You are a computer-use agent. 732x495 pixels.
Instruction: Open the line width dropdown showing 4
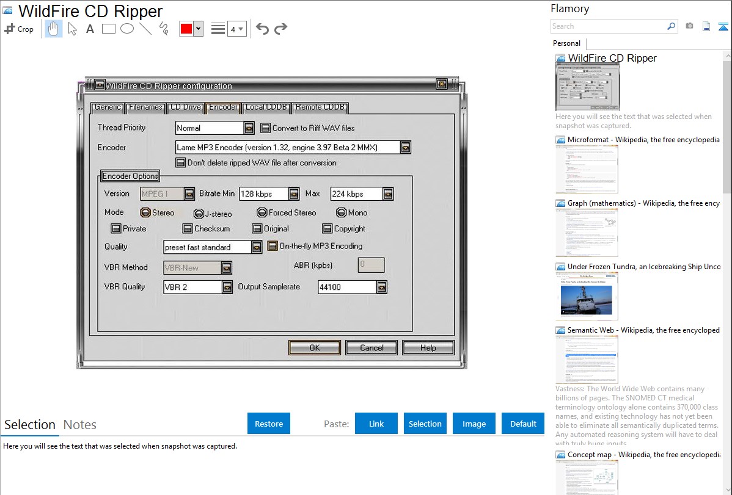pos(236,29)
